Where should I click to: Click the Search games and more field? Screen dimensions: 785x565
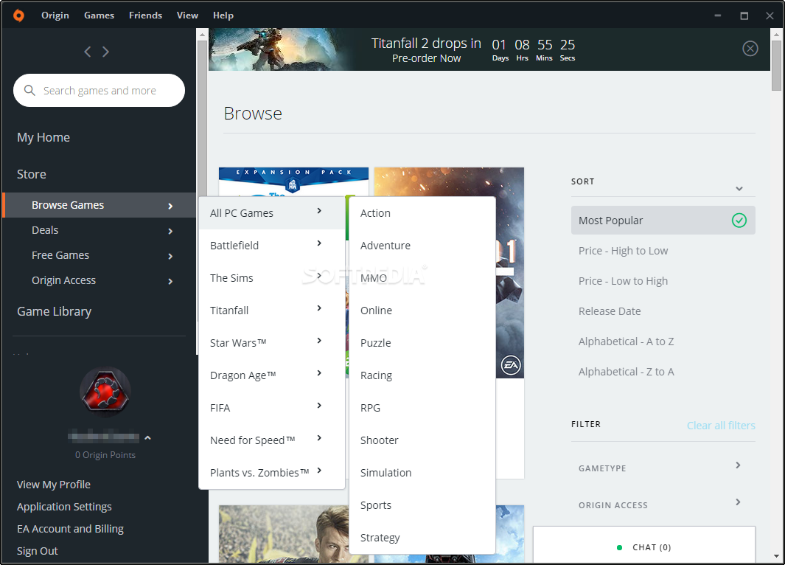[x=99, y=90]
